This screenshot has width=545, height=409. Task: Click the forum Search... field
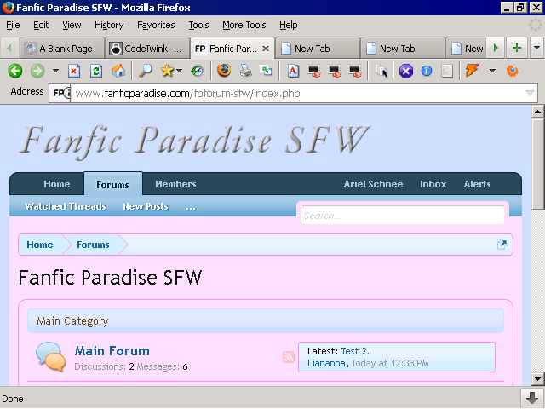click(403, 216)
